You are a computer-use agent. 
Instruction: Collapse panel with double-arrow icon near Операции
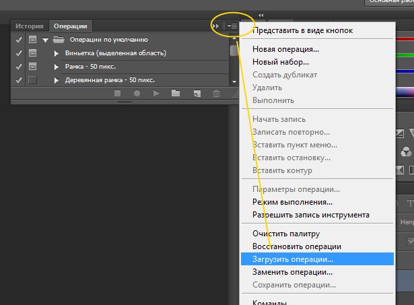pos(215,26)
